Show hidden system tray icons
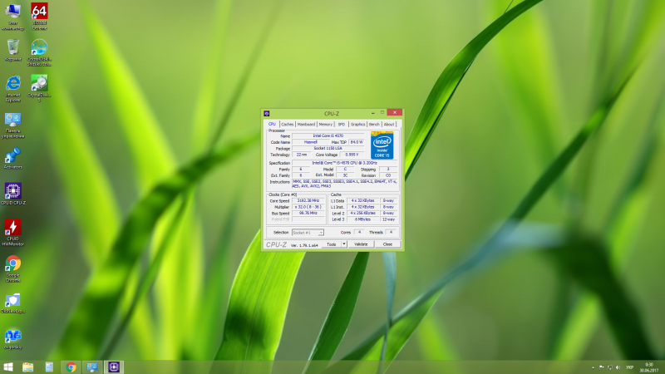This screenshot has width=665, height=374. click(x=593, y=367)
